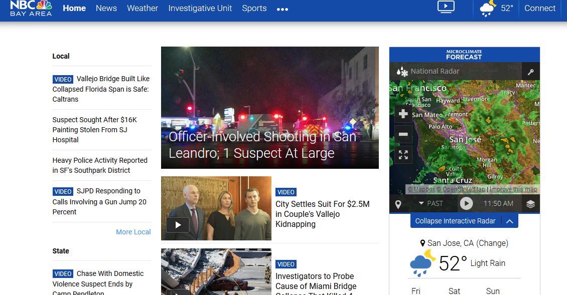The image size is (567, 295).
Task: Click the Light Rain condition text
Action: [488, 263]
